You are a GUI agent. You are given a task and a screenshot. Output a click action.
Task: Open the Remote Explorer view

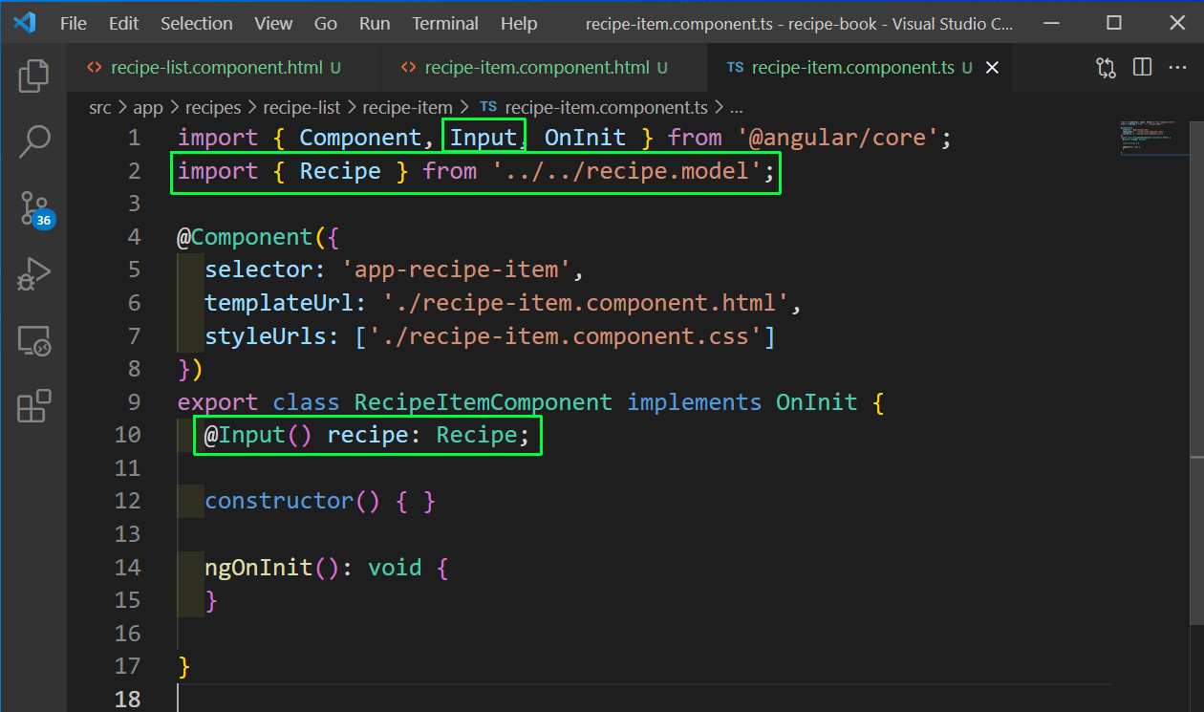coord(33,340)
